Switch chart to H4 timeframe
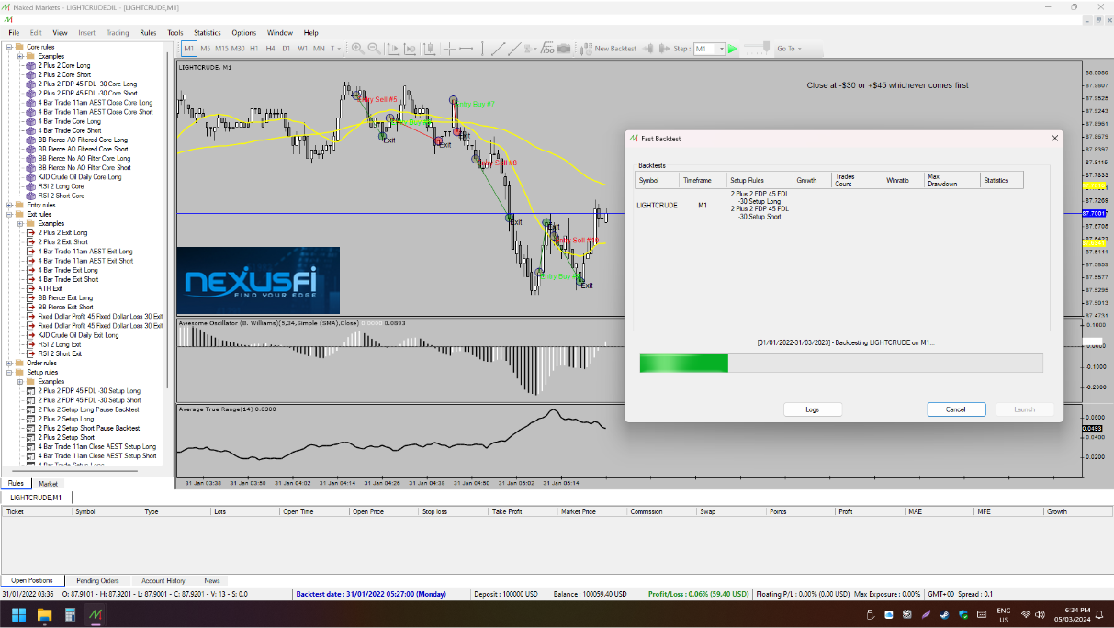The image size is (1114, 628). pyautogui.click(x=270, y=48)
